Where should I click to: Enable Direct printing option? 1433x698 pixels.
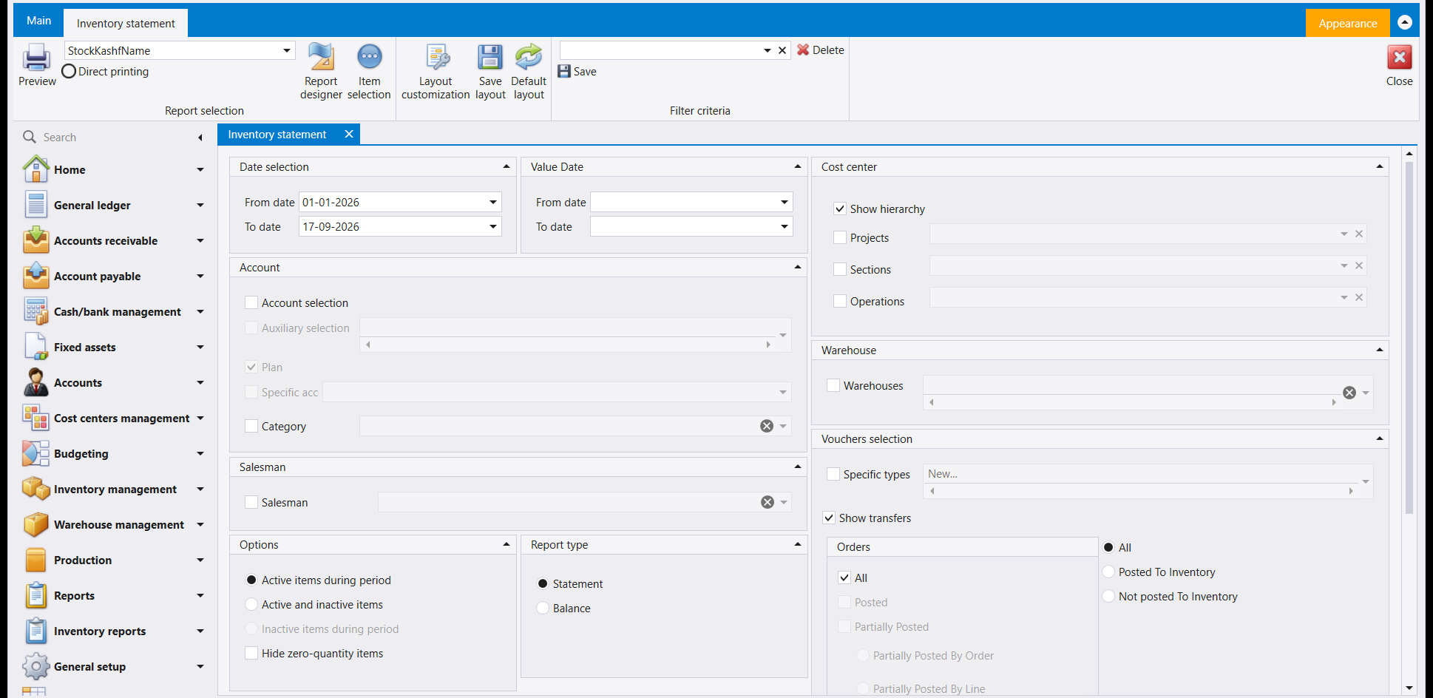point(69,72)
